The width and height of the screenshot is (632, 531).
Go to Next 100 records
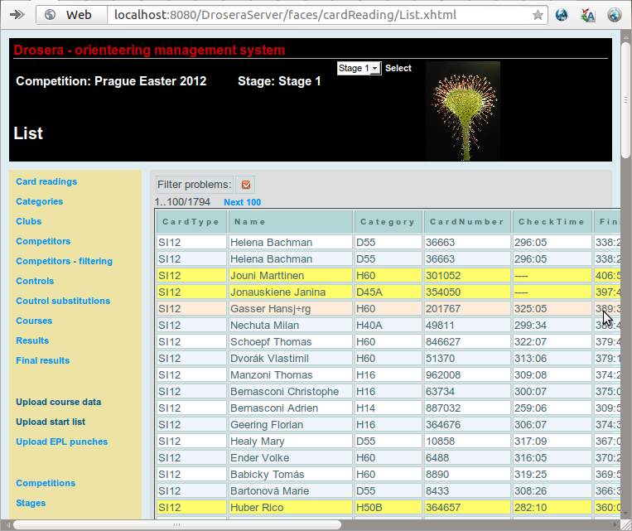[x=242, y=202]
